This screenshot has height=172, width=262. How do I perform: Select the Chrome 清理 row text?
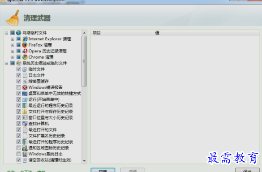[x=41, y=57]
